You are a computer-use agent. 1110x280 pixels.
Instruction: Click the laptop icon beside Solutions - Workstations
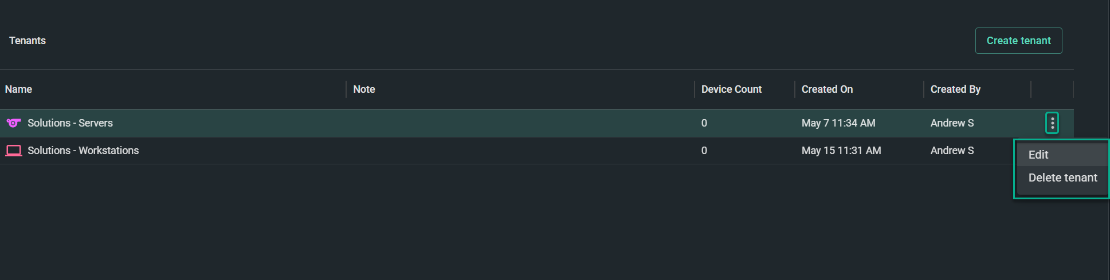pyautogui.click(x=14, y=151)
